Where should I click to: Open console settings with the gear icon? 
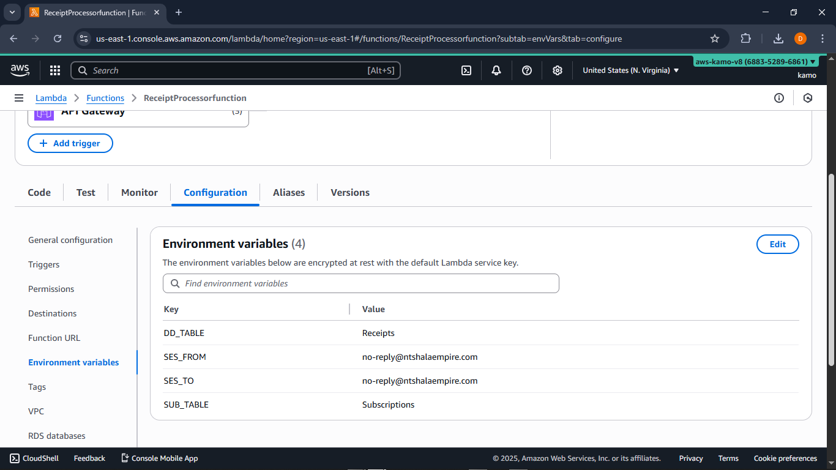click(558, 70)
